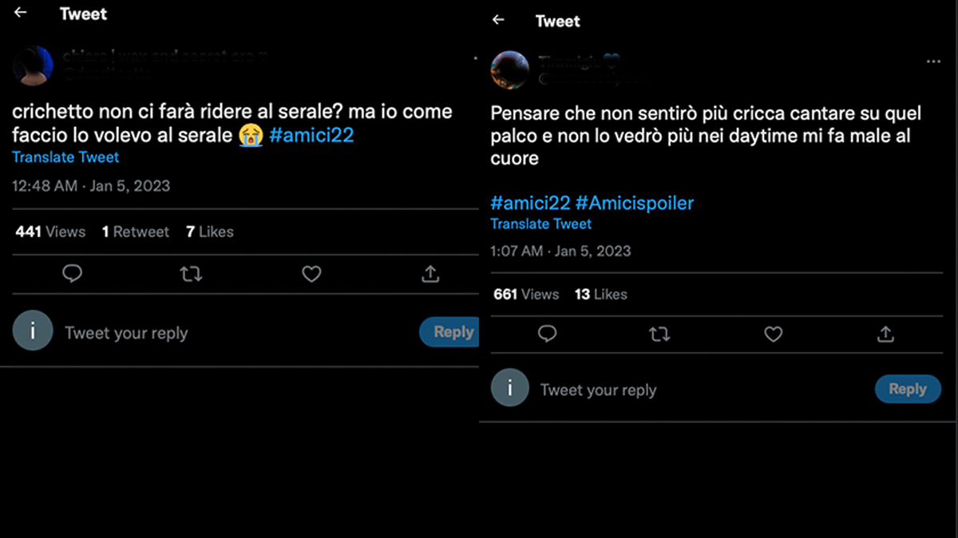Image resolution: width=958 pixels, height=538 pixels.
Task: Open the #Amicispoiler hashtag
Action: pos(635,203)
